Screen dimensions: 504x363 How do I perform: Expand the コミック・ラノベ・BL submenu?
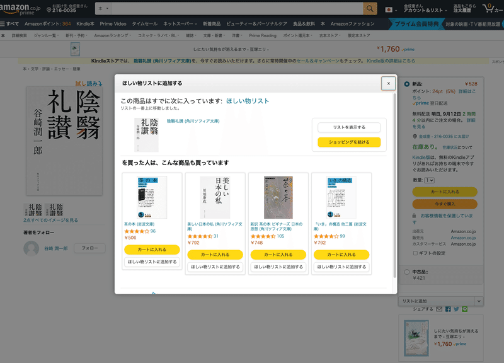[x=159, y=35]
